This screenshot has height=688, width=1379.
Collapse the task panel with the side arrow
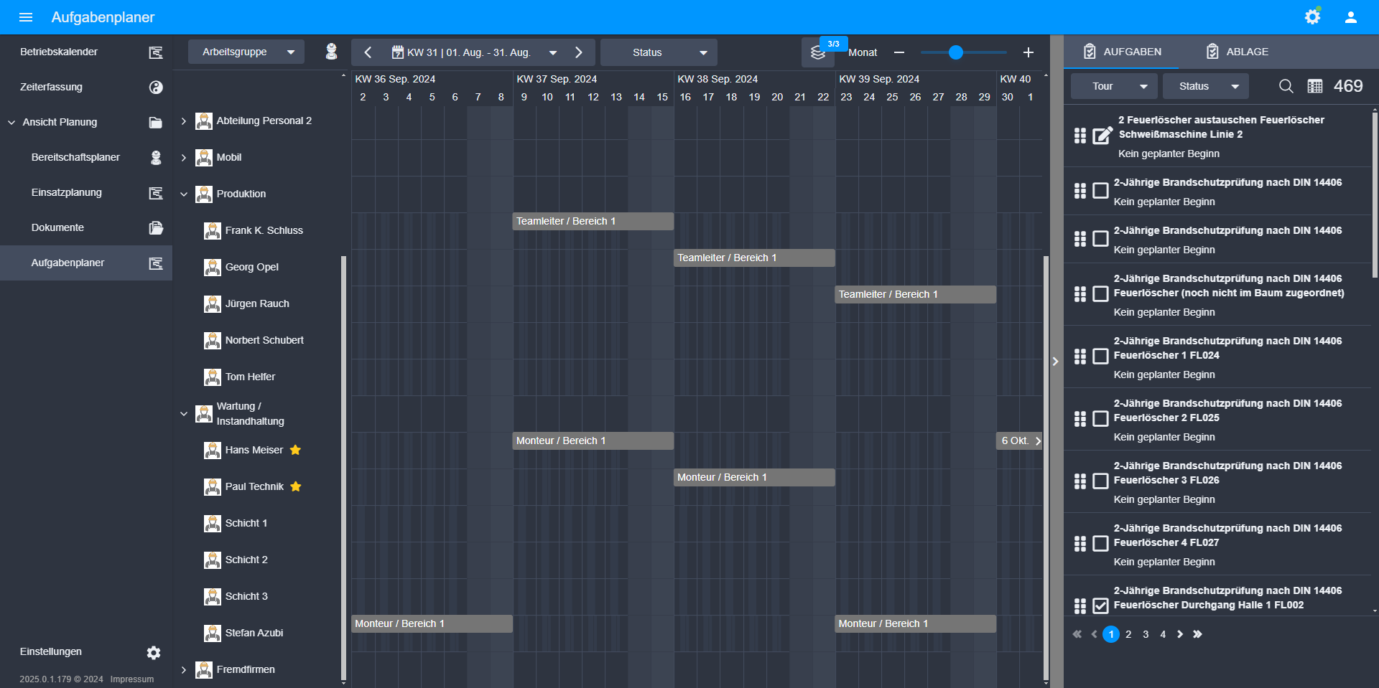(x=1055, y=362)
